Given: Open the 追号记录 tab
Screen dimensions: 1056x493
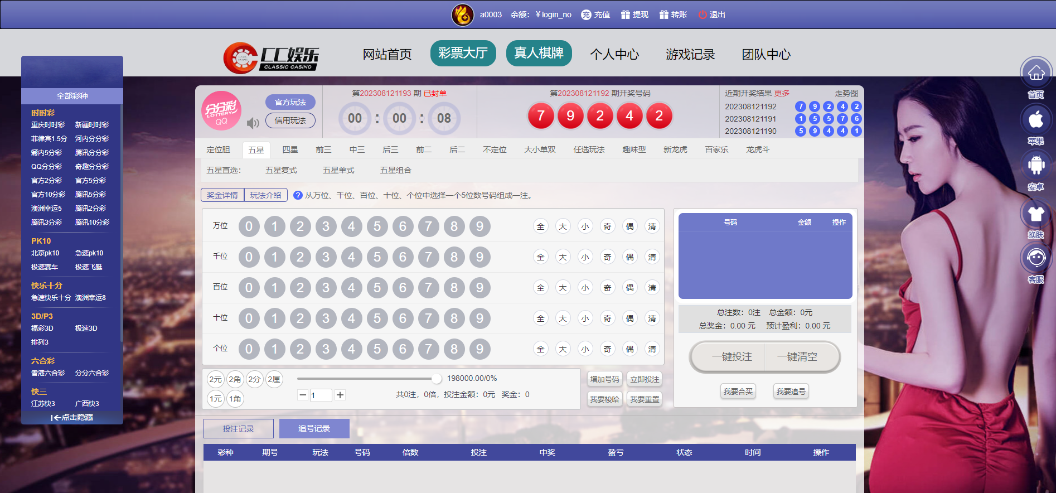Looking at the screenshot, I should 314,428.
